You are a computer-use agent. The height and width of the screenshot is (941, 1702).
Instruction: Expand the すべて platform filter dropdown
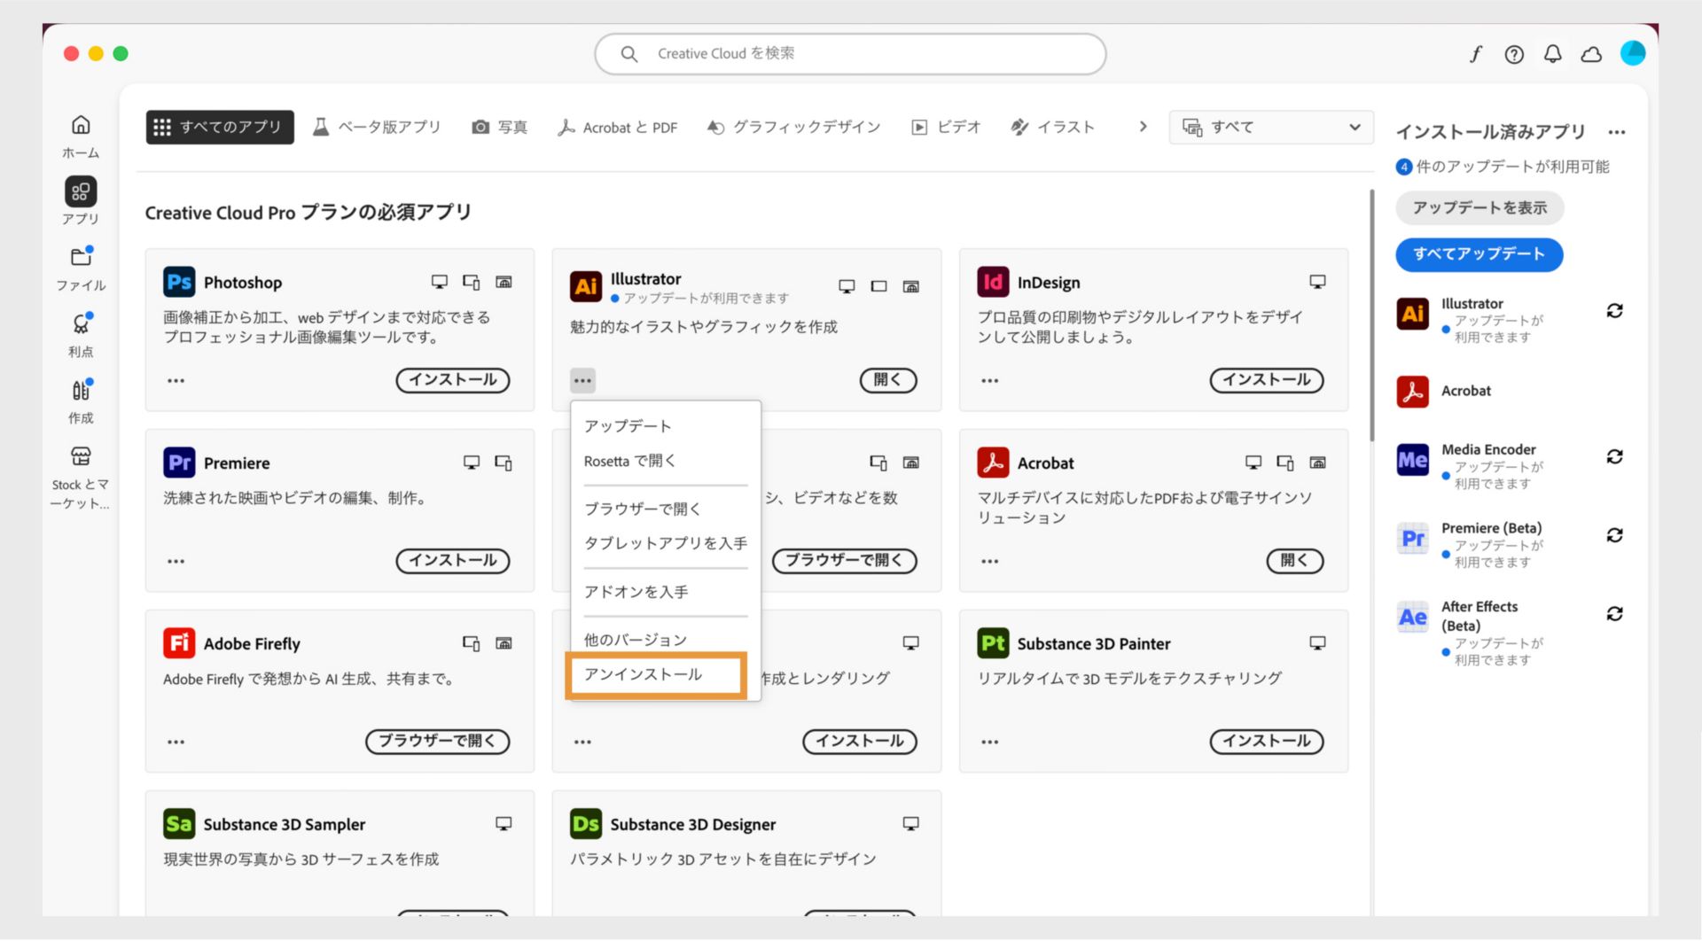click(1271, 128)
